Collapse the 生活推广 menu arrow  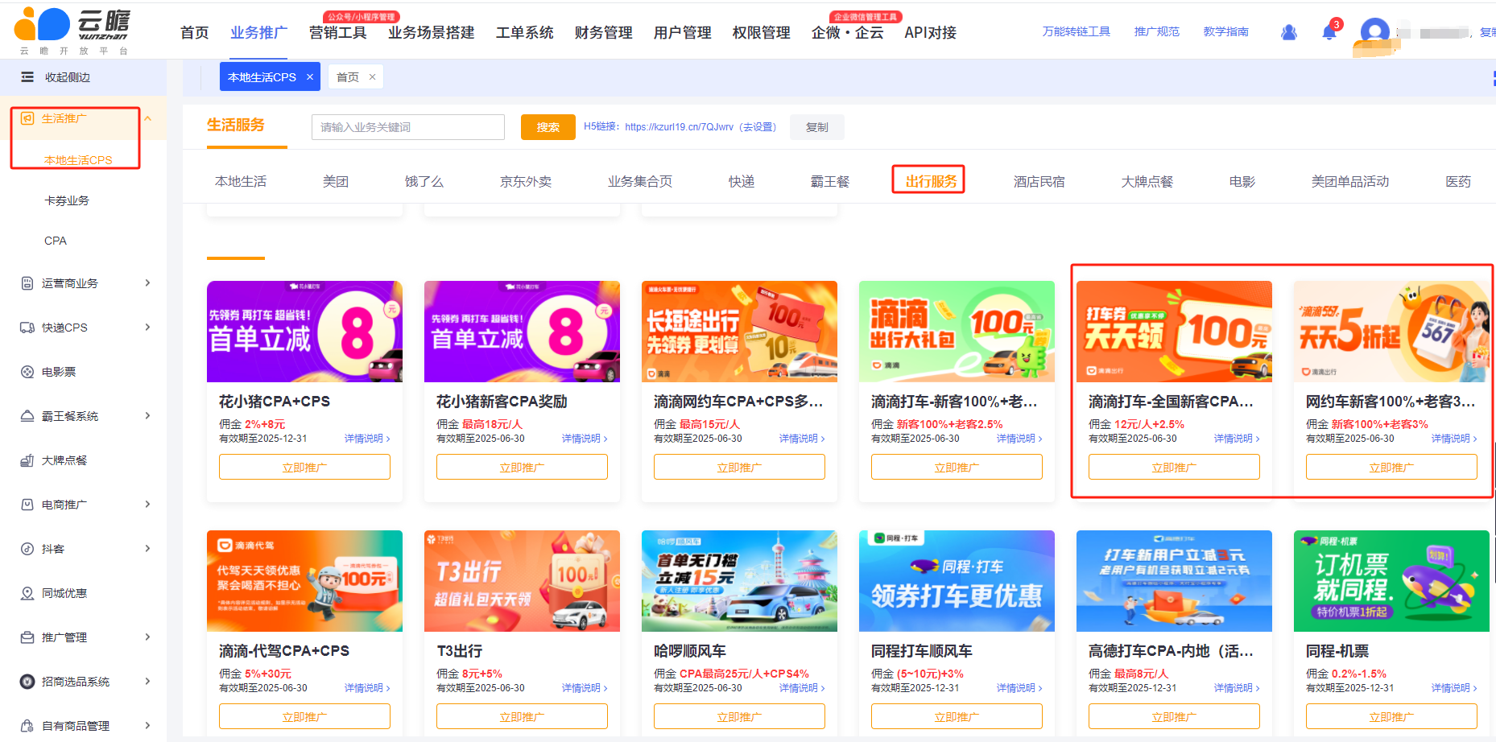click(x=148, y=118)
